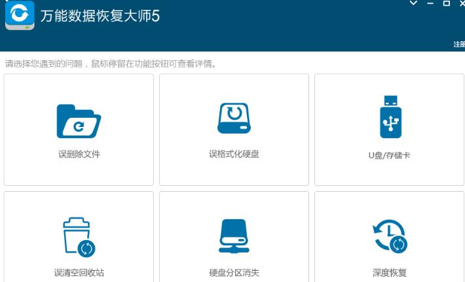The width and height of the screenshot is (465, 282).
Task: Click the emptied recycle bin icon
Action: (79, 238)
